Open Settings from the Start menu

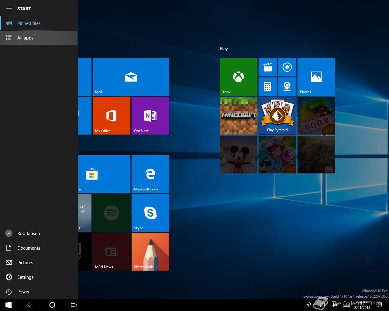pos(39,277)
